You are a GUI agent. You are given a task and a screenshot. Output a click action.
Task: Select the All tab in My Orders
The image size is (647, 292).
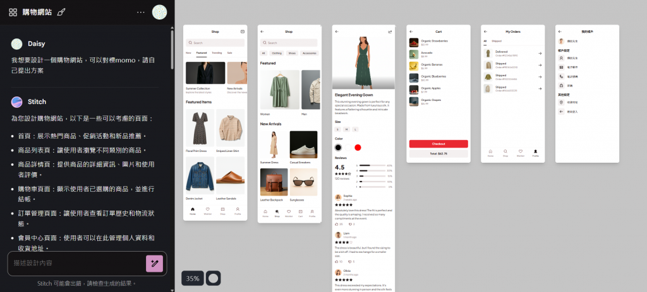[x=485, y=41]
